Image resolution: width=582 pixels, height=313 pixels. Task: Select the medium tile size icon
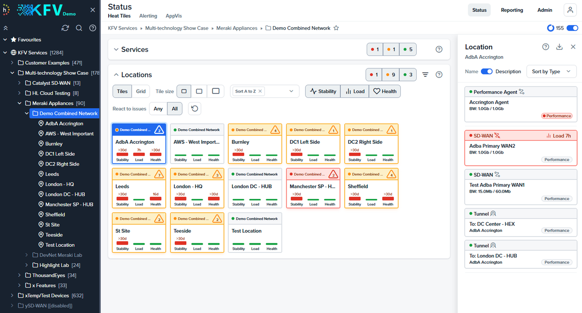(199, 91)
